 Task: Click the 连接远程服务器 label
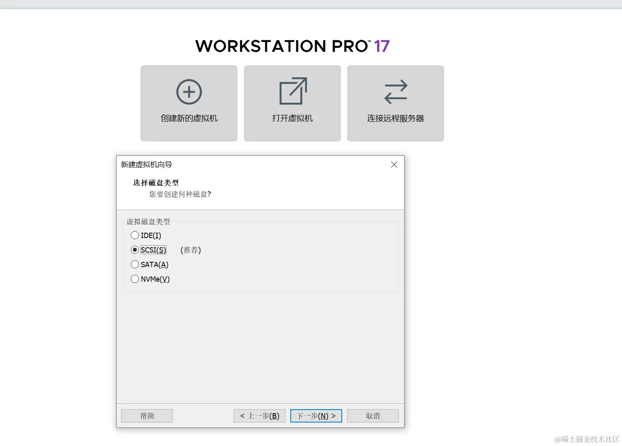(396, 118)
